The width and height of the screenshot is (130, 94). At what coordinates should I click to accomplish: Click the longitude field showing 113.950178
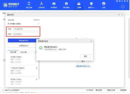pos(26,29)
